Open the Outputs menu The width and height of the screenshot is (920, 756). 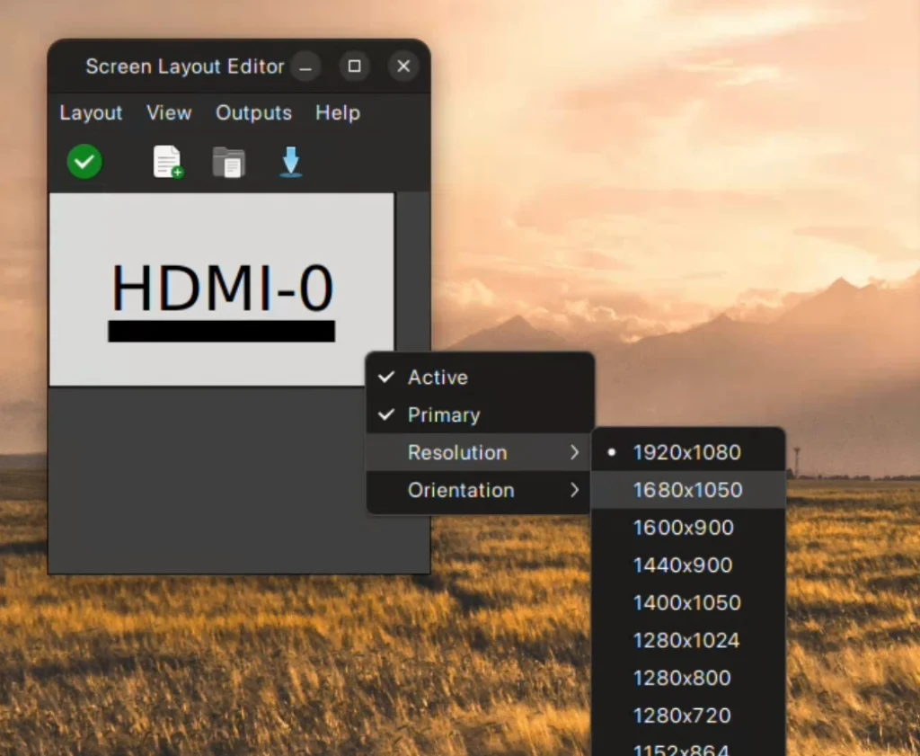[253, 113]
